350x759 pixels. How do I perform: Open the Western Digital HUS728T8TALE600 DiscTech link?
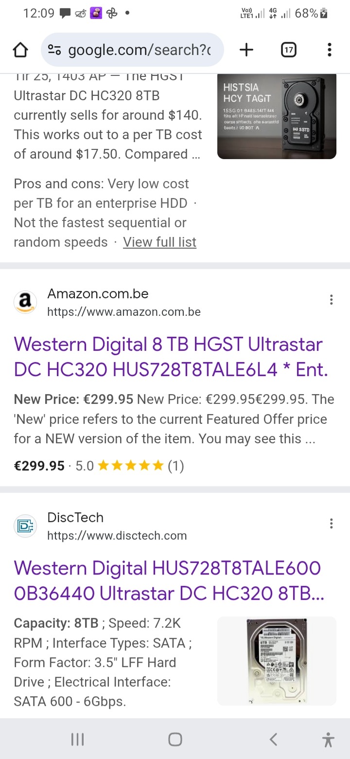[x=169, y=580]
